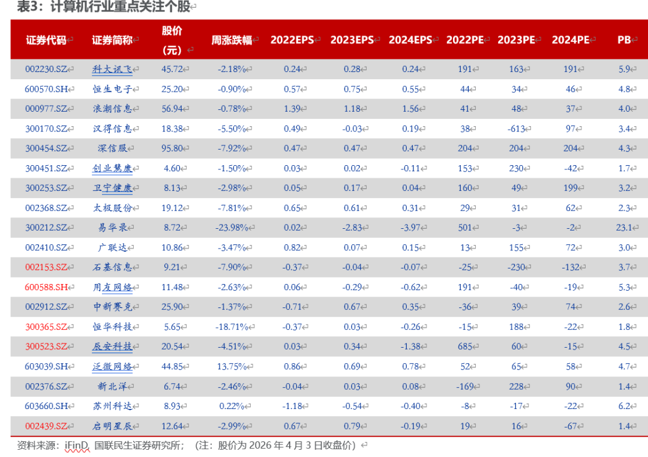Select red stock code 600588.SH
This screenshot has width=648, height=457.
(46, 287)
